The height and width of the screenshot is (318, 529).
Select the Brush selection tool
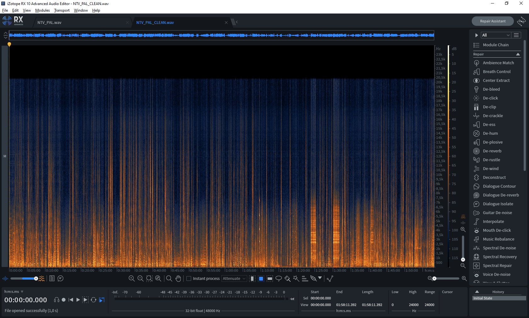point(287,279)
